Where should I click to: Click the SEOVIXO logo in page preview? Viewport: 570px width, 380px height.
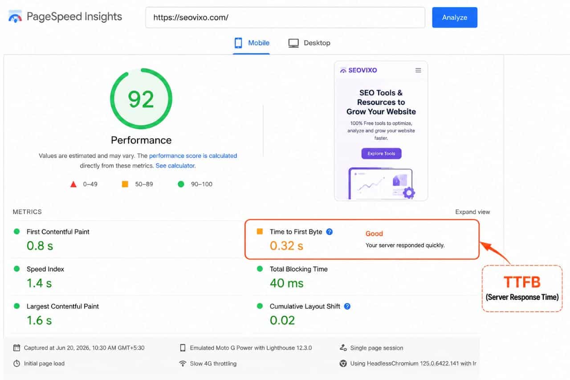358,70
